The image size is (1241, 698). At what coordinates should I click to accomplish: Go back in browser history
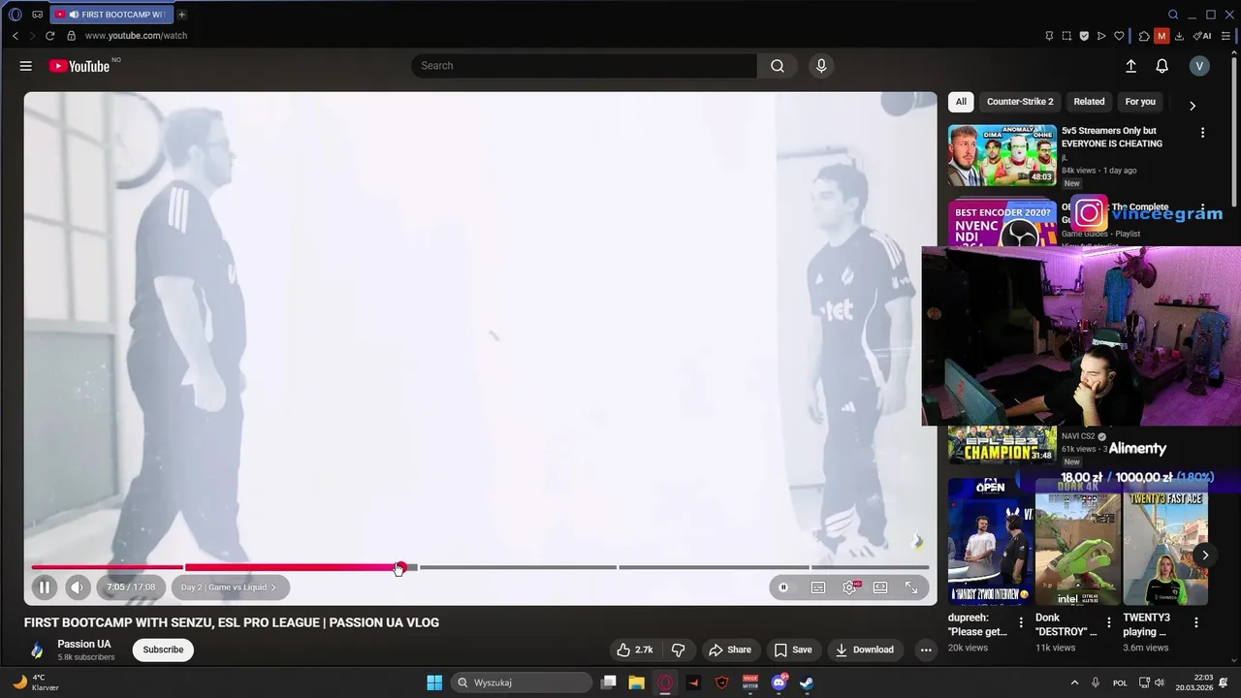coord(16,36)
